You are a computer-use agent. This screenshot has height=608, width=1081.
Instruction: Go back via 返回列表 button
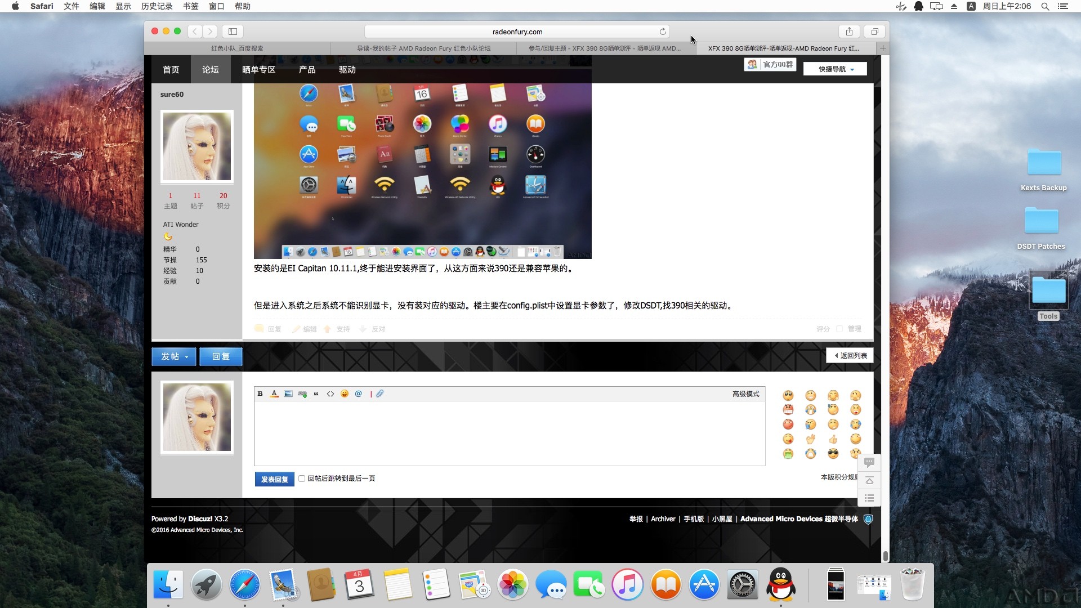[x=850, y=356]
